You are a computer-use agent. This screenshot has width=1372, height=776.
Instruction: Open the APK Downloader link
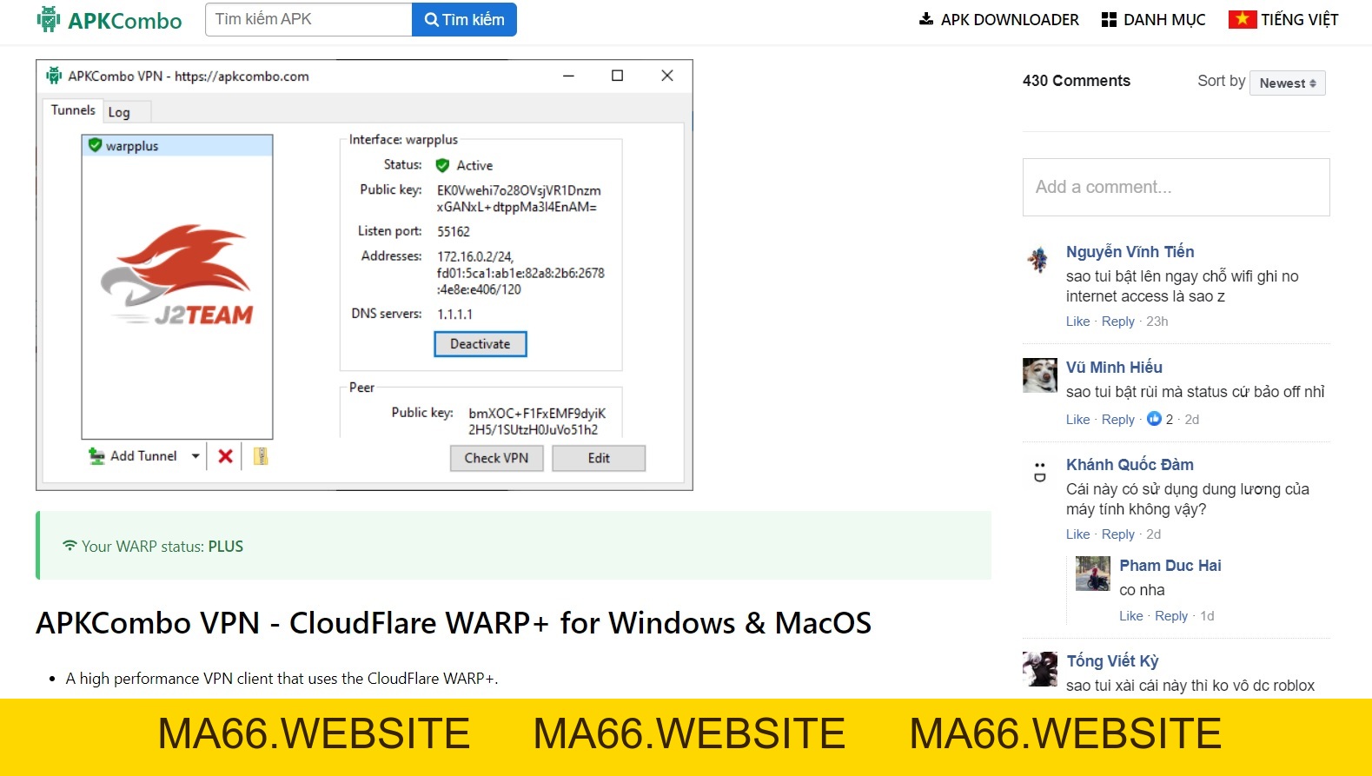coord(999,20)
